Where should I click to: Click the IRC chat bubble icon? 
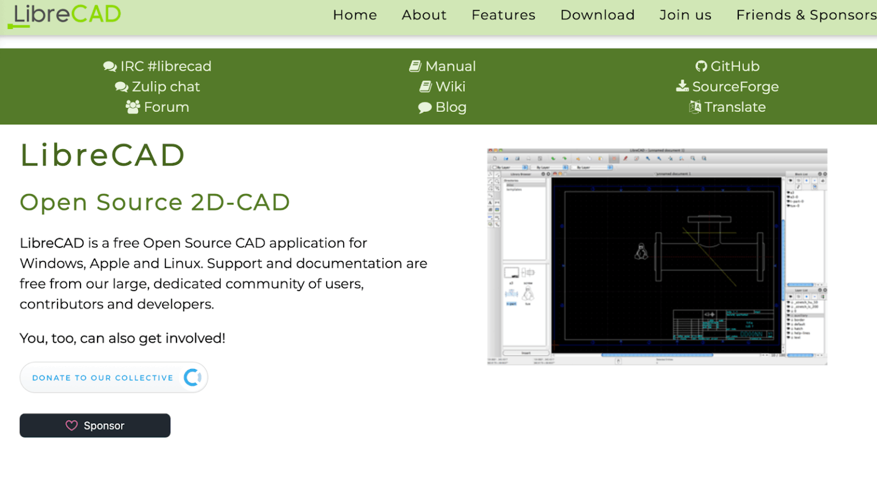click(108, 66)
